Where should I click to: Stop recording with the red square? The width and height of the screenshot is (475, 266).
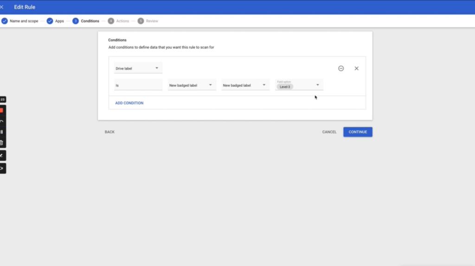(x=2, y=110)
